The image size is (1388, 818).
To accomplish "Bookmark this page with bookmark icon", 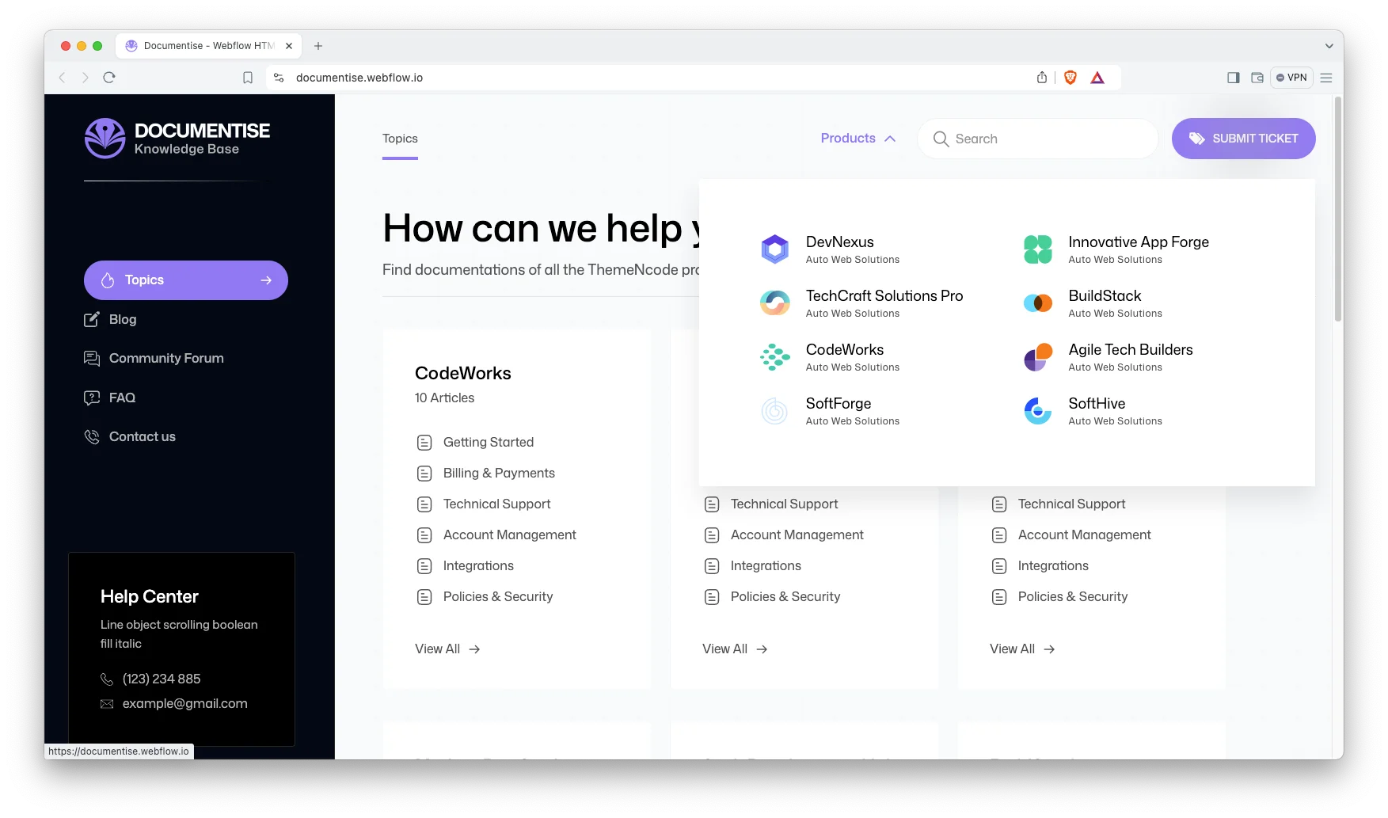I will 248,78.
